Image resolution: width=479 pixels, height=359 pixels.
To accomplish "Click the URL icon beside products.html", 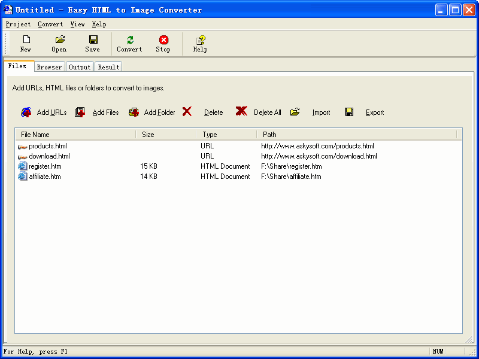I will 22,147.
